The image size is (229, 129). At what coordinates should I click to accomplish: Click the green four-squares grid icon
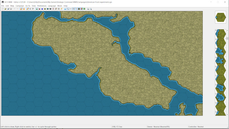pyautogui.click(x=84, y=9)
